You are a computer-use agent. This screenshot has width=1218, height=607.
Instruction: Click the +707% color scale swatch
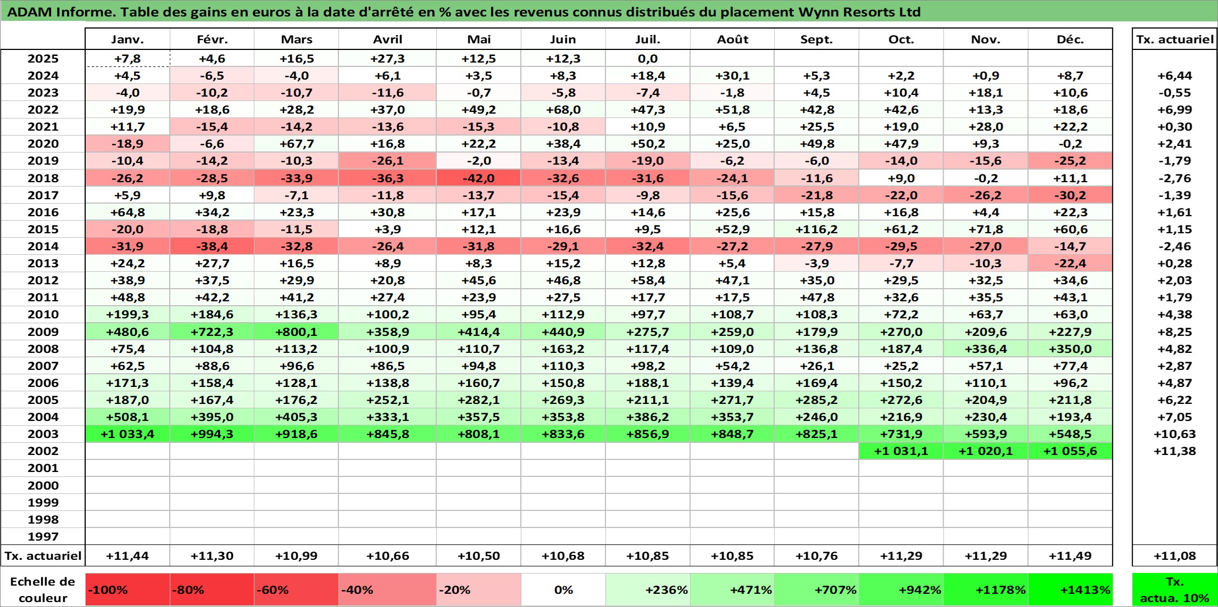pos(817,589)
